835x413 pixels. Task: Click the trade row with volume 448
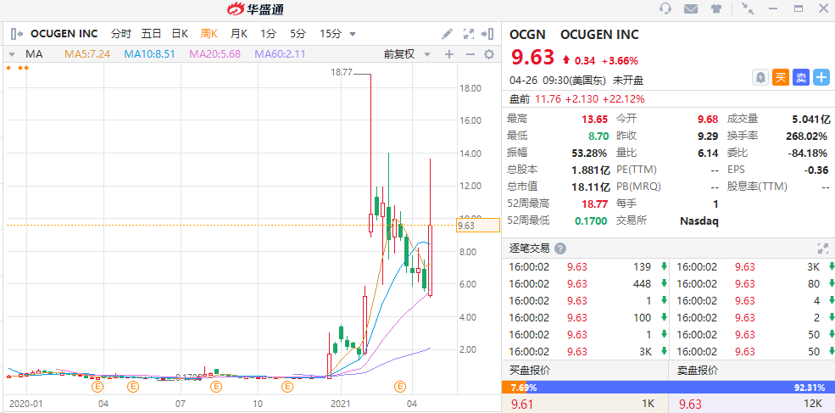click(x=585, y=284)
